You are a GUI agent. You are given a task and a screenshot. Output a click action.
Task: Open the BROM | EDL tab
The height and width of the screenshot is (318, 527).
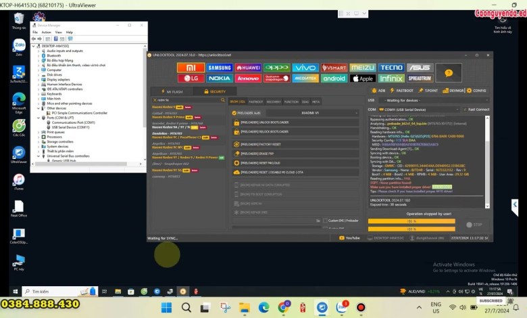238,101
